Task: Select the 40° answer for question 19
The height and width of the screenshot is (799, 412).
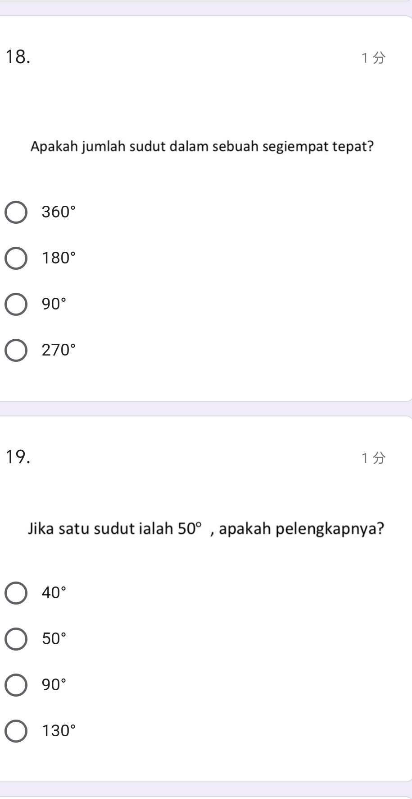Action: 16,593
